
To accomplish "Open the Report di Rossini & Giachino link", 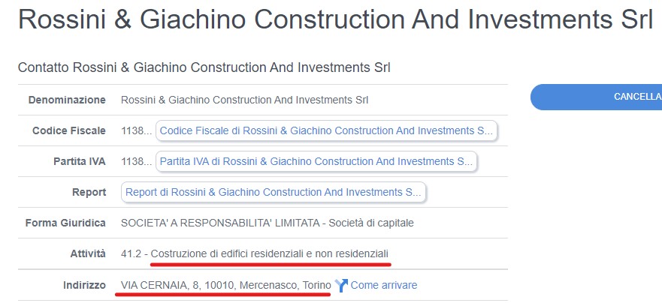I will click(x=274, y=192).
